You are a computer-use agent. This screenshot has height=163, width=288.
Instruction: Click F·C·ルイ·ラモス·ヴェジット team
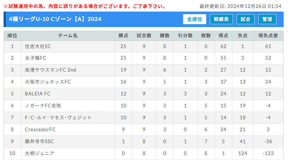pos(58,118)
